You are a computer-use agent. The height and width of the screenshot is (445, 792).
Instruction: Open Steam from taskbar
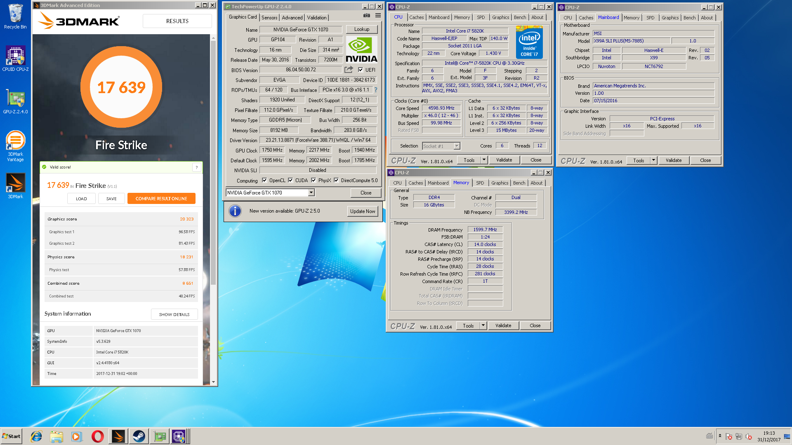point(139,436)
